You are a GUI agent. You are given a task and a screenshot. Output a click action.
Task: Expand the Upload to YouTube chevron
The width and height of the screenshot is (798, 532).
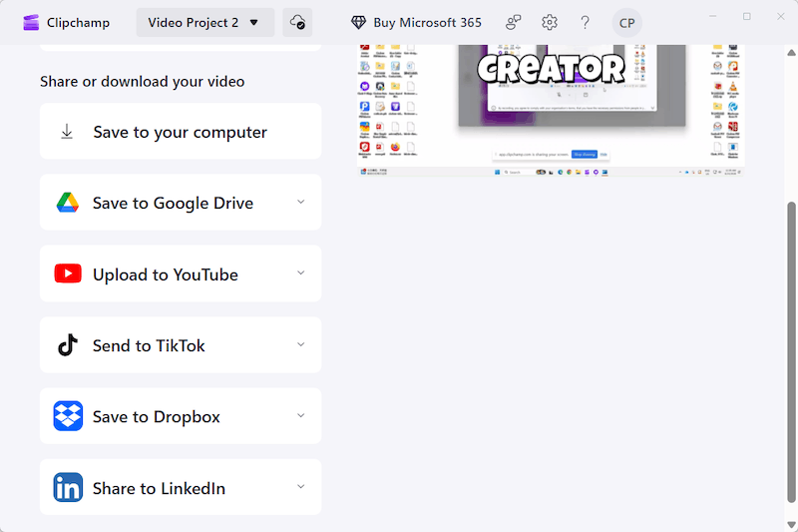click(301, 273)
